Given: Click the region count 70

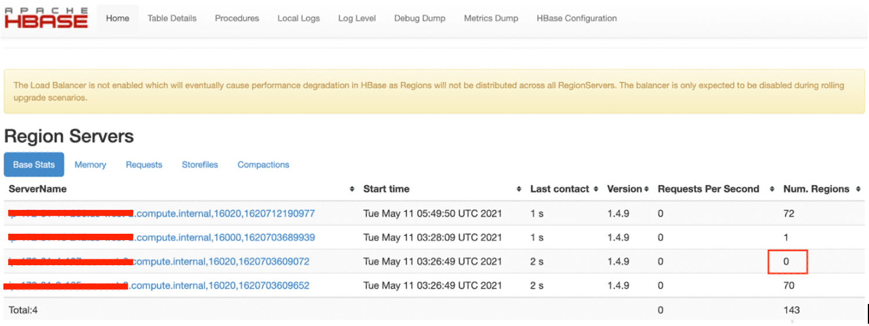Looking at the screenshot, I should 788,285.
